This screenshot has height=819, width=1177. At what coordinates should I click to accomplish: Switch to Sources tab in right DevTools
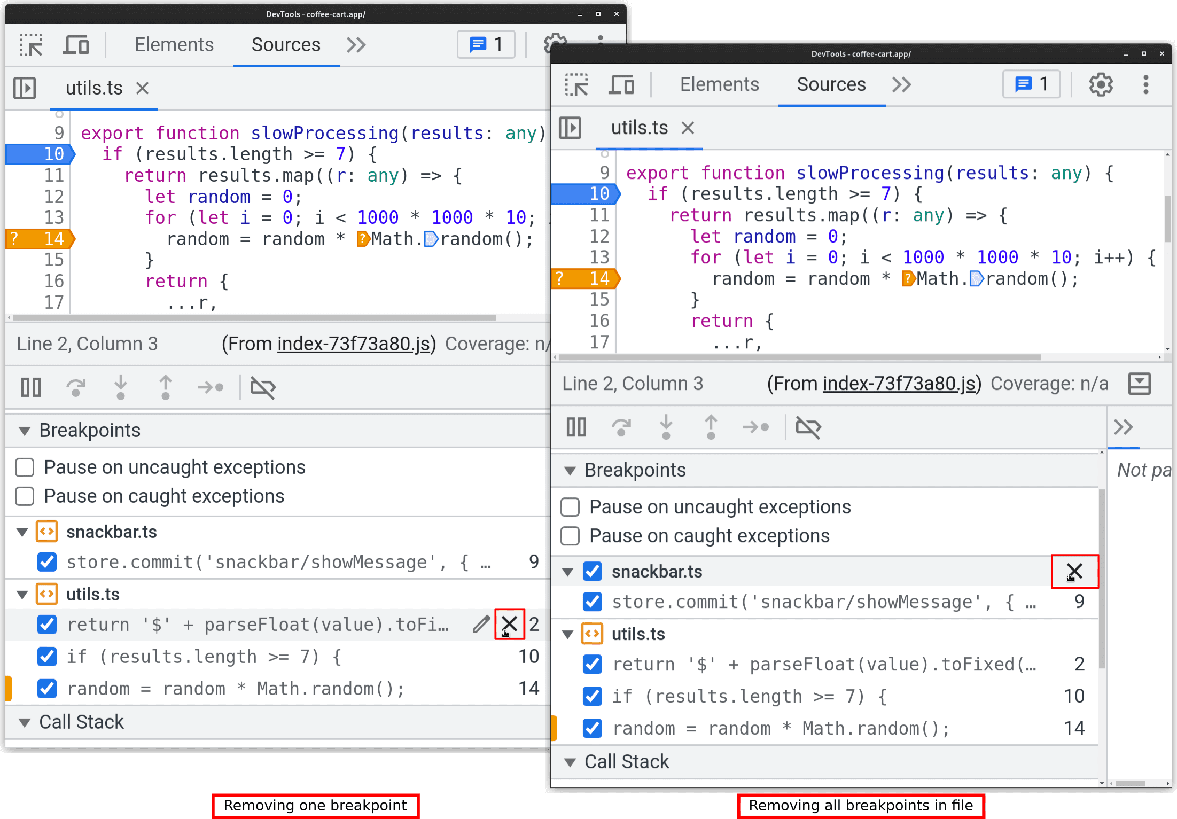point(831,85)
